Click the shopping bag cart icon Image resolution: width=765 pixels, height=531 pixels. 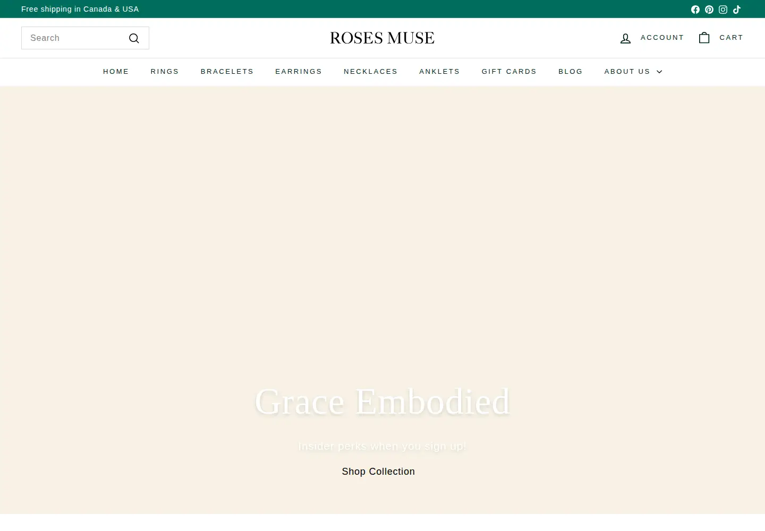point(704,38)
